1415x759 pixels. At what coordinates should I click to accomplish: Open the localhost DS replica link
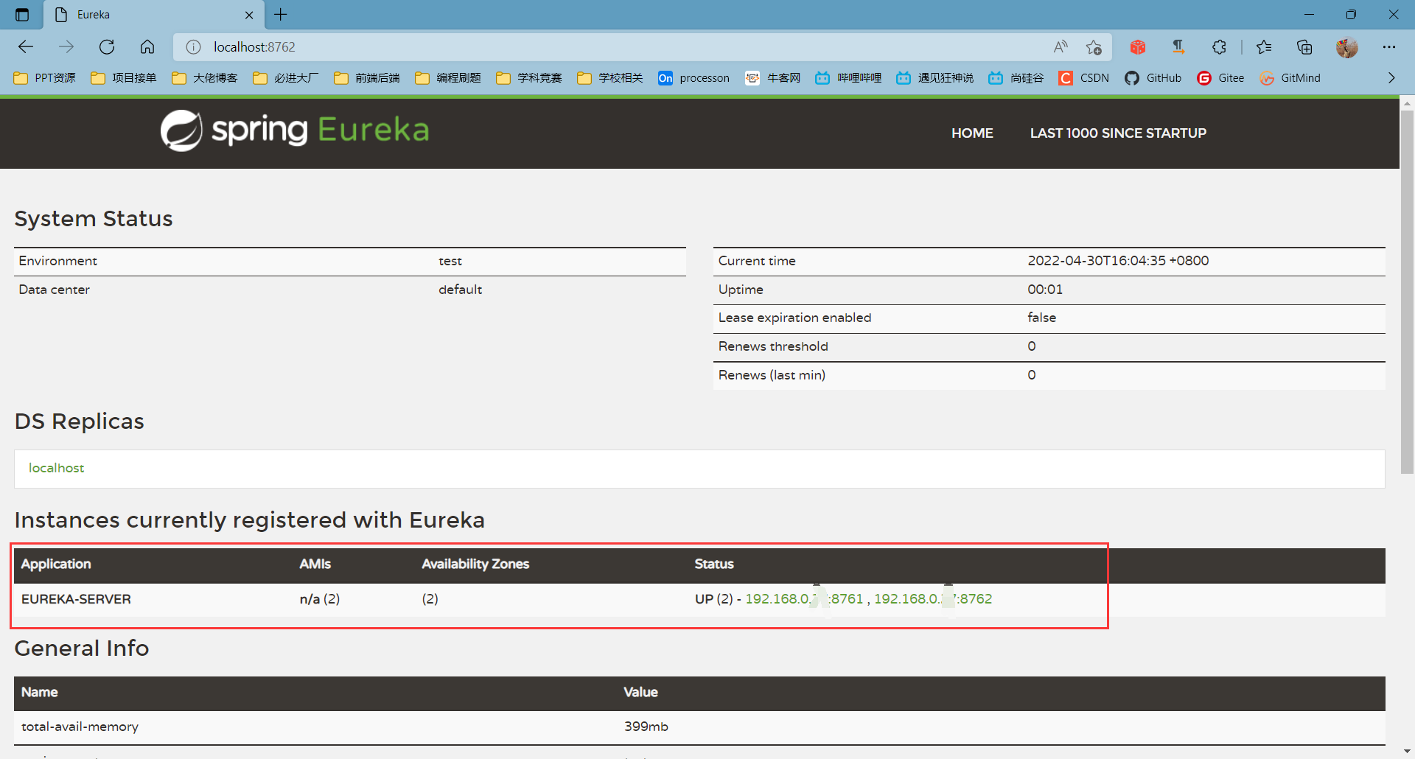(x=56, y=468)
